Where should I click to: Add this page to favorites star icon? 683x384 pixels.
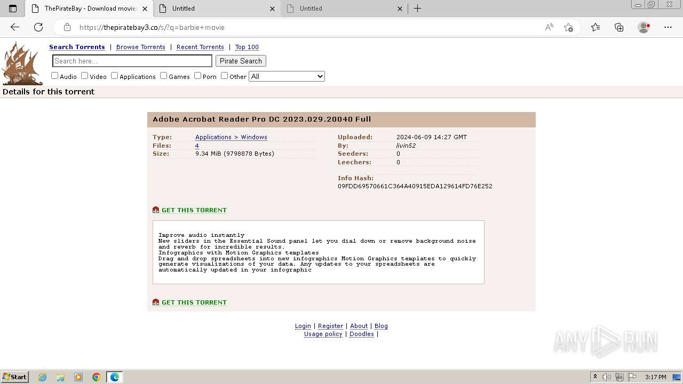(x=568, y=27)
